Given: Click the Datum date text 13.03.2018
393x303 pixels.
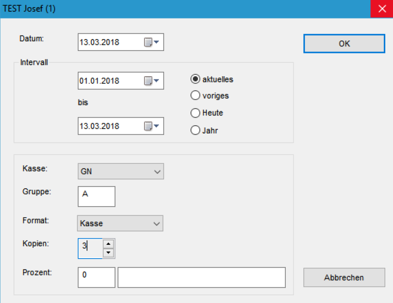Looking at the screenshot, I should click(x=99, y=42).
